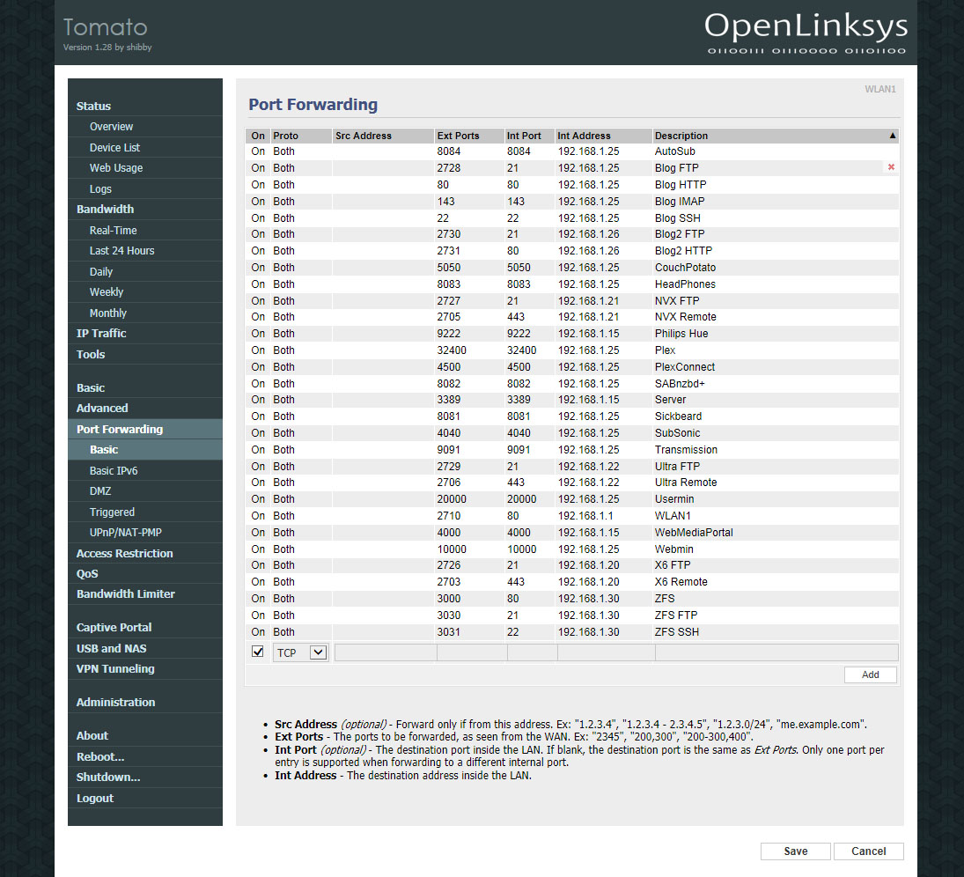
Task: Open the DMZ page
Action: [x=100, y=491]
